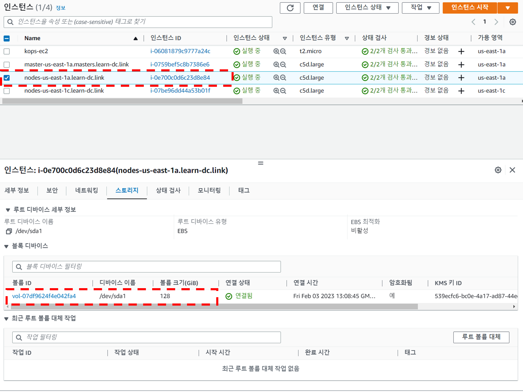Click the select-all instances checkbox
523x392 pixels.
pos(6,38)
